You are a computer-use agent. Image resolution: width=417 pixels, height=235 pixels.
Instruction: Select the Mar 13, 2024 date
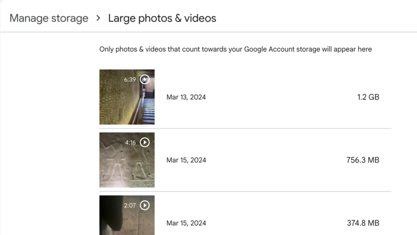186,97
